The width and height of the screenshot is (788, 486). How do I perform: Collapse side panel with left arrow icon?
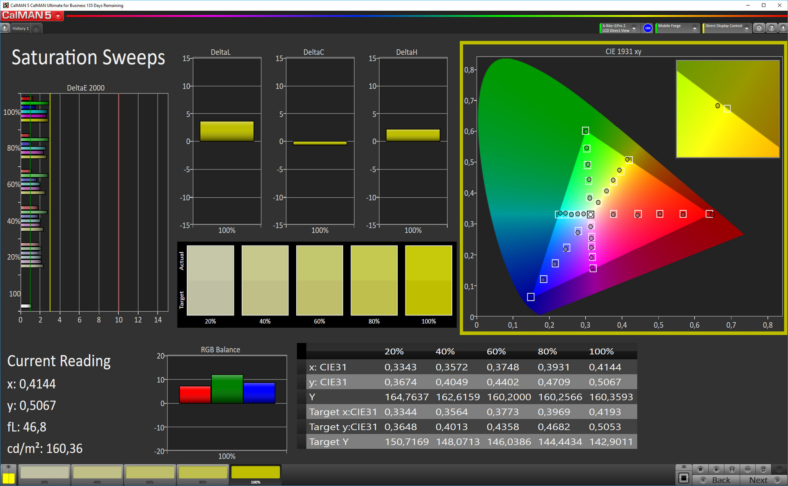click(x=783, y=28)
